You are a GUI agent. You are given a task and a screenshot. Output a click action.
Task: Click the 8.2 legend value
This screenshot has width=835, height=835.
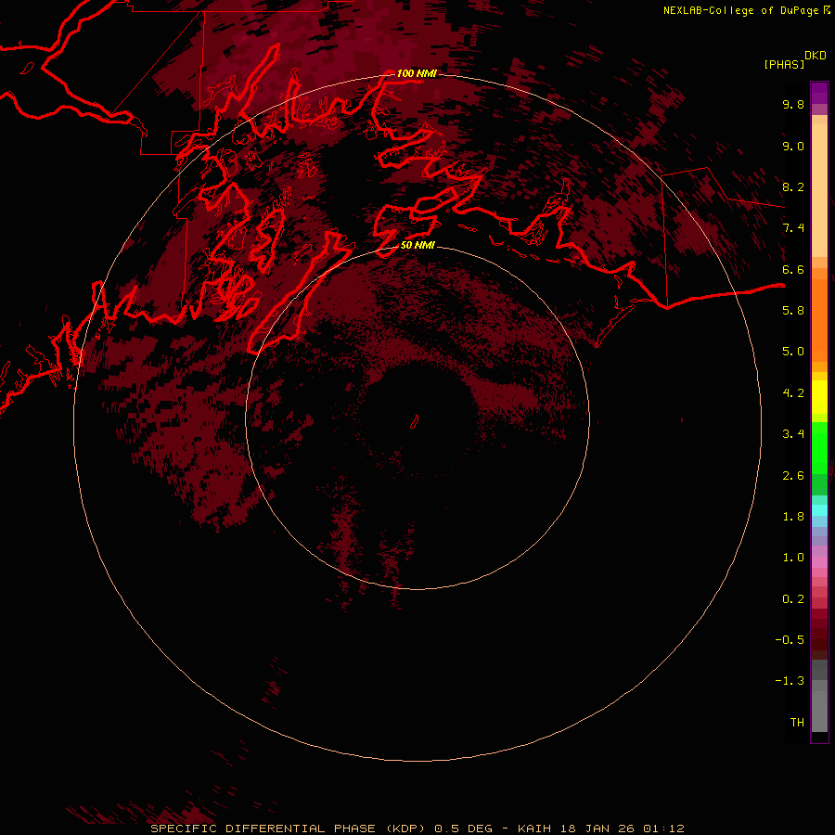pyautogui.click(x=793, y=186)
